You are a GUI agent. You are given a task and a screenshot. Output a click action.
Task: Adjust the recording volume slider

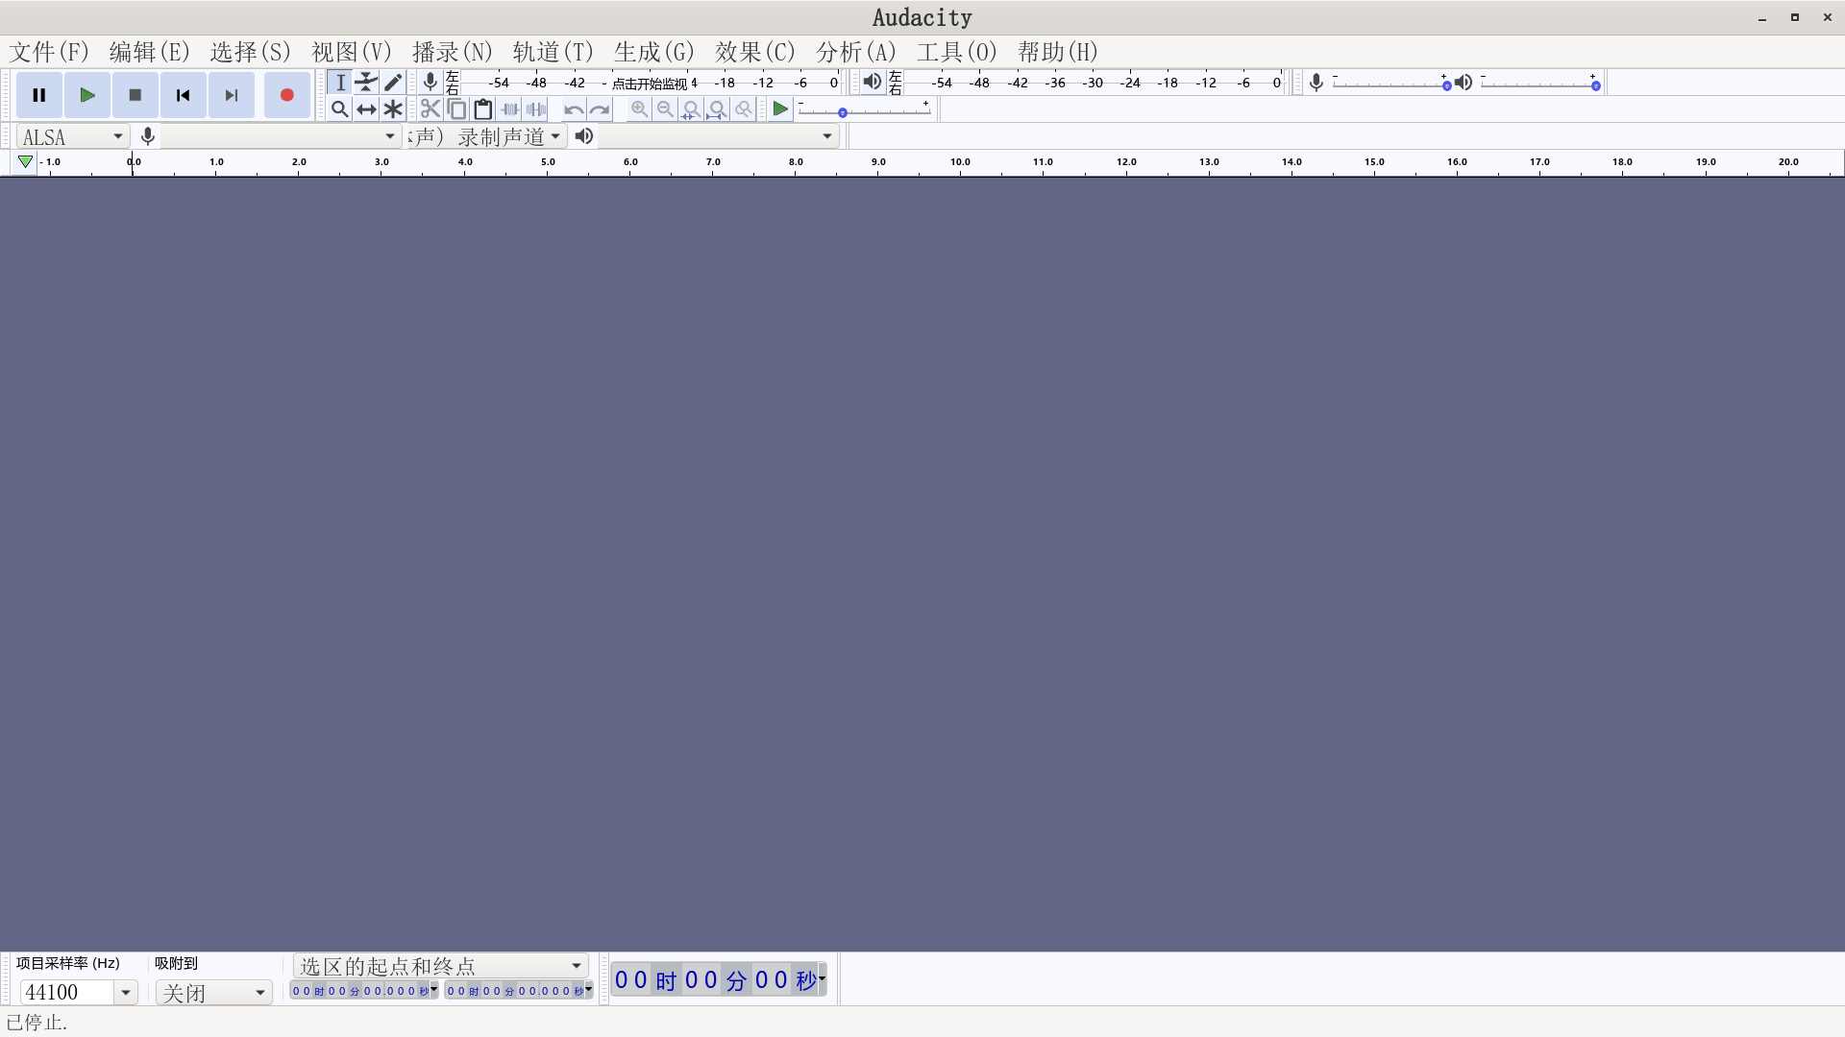[x=1391, y=84]
